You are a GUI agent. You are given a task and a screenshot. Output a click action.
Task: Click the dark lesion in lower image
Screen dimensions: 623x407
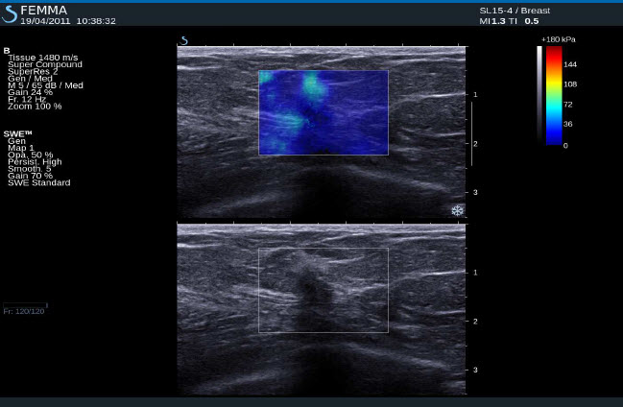(x=312, y=288)
